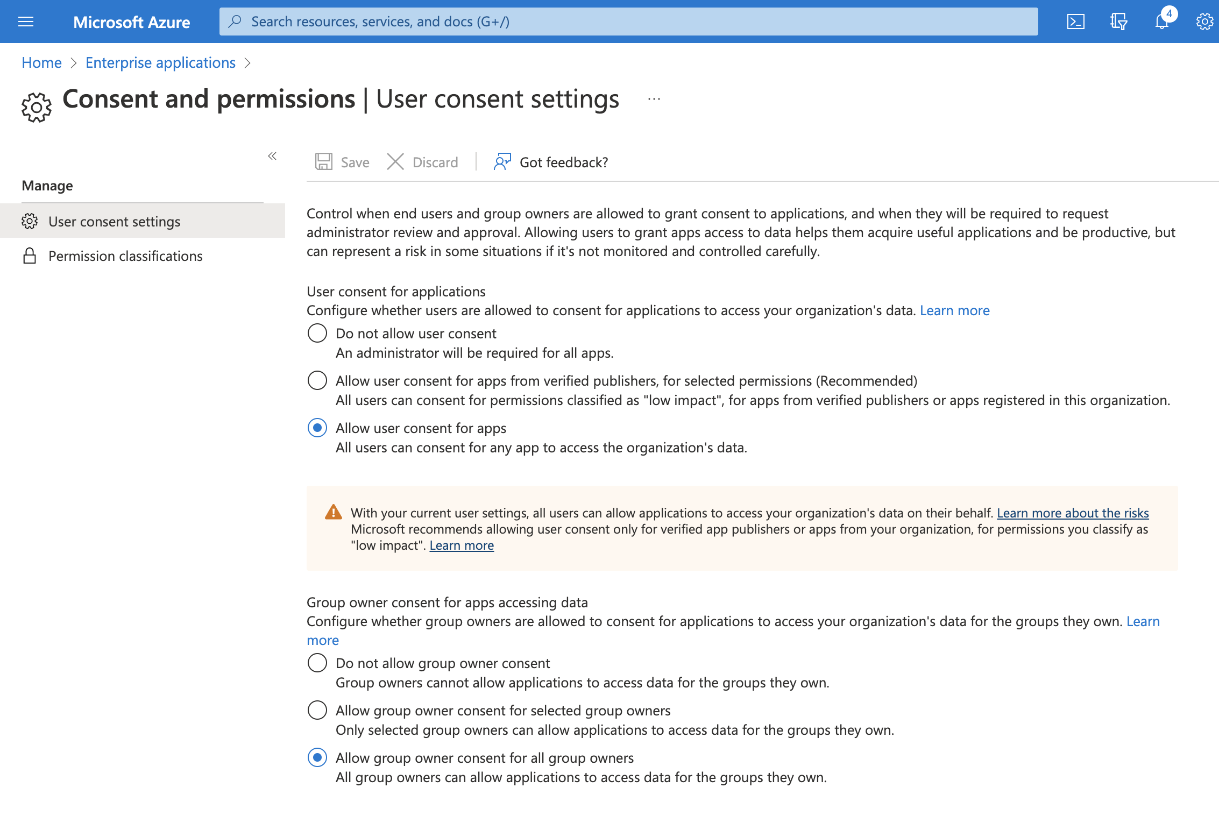Select consent for selected group owners
1219x823 pixels.
(317, 710)
